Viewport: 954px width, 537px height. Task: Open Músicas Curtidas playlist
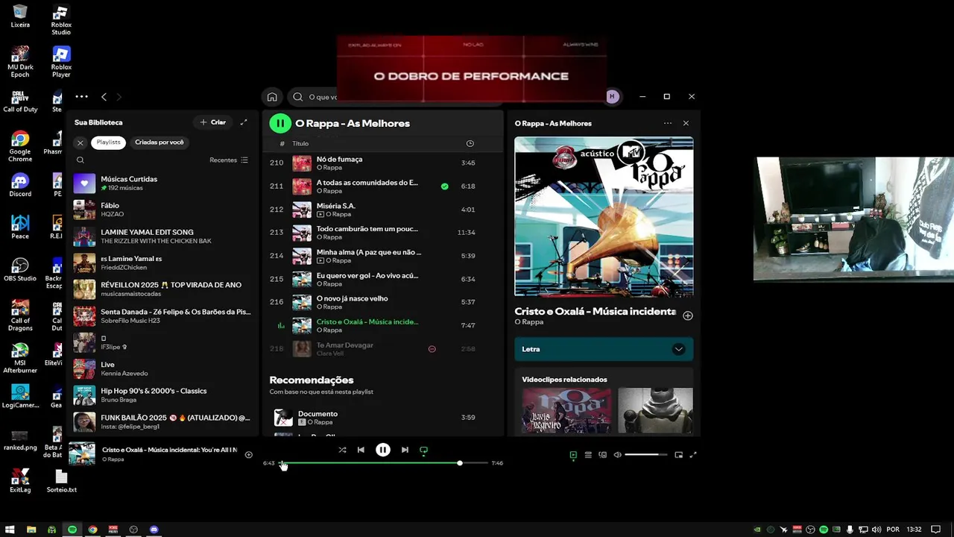click(162, 183)
